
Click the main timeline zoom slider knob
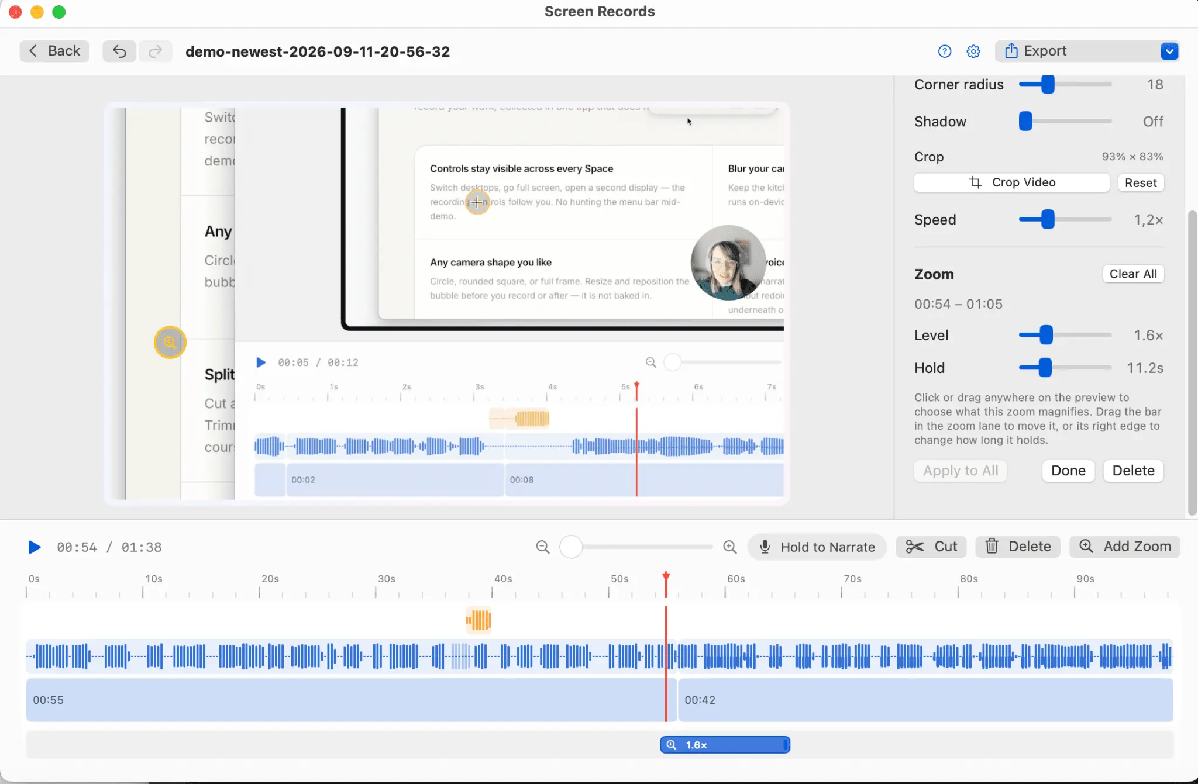571,547
